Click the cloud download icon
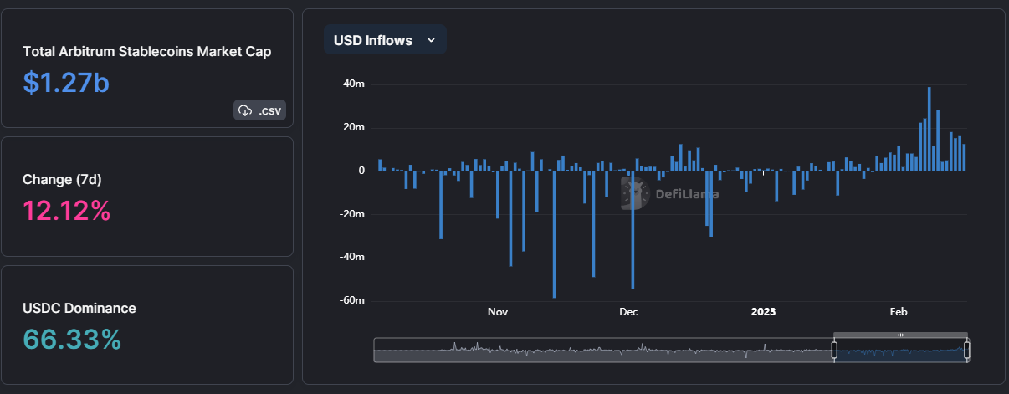 click(245, 110)
